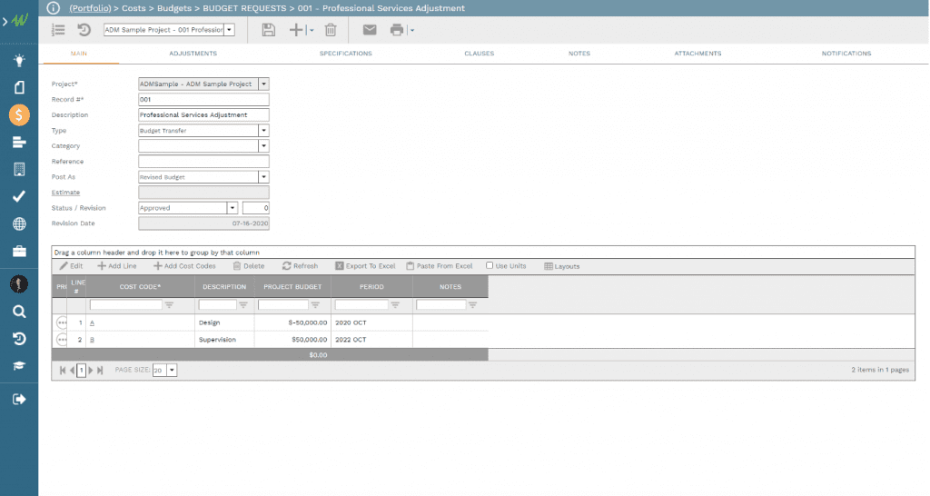Image resolution: width=930 pixels, height=496 pixels.
Task: Open the Attachments tab
Action: pyautogui.click(x=697, y=54)
